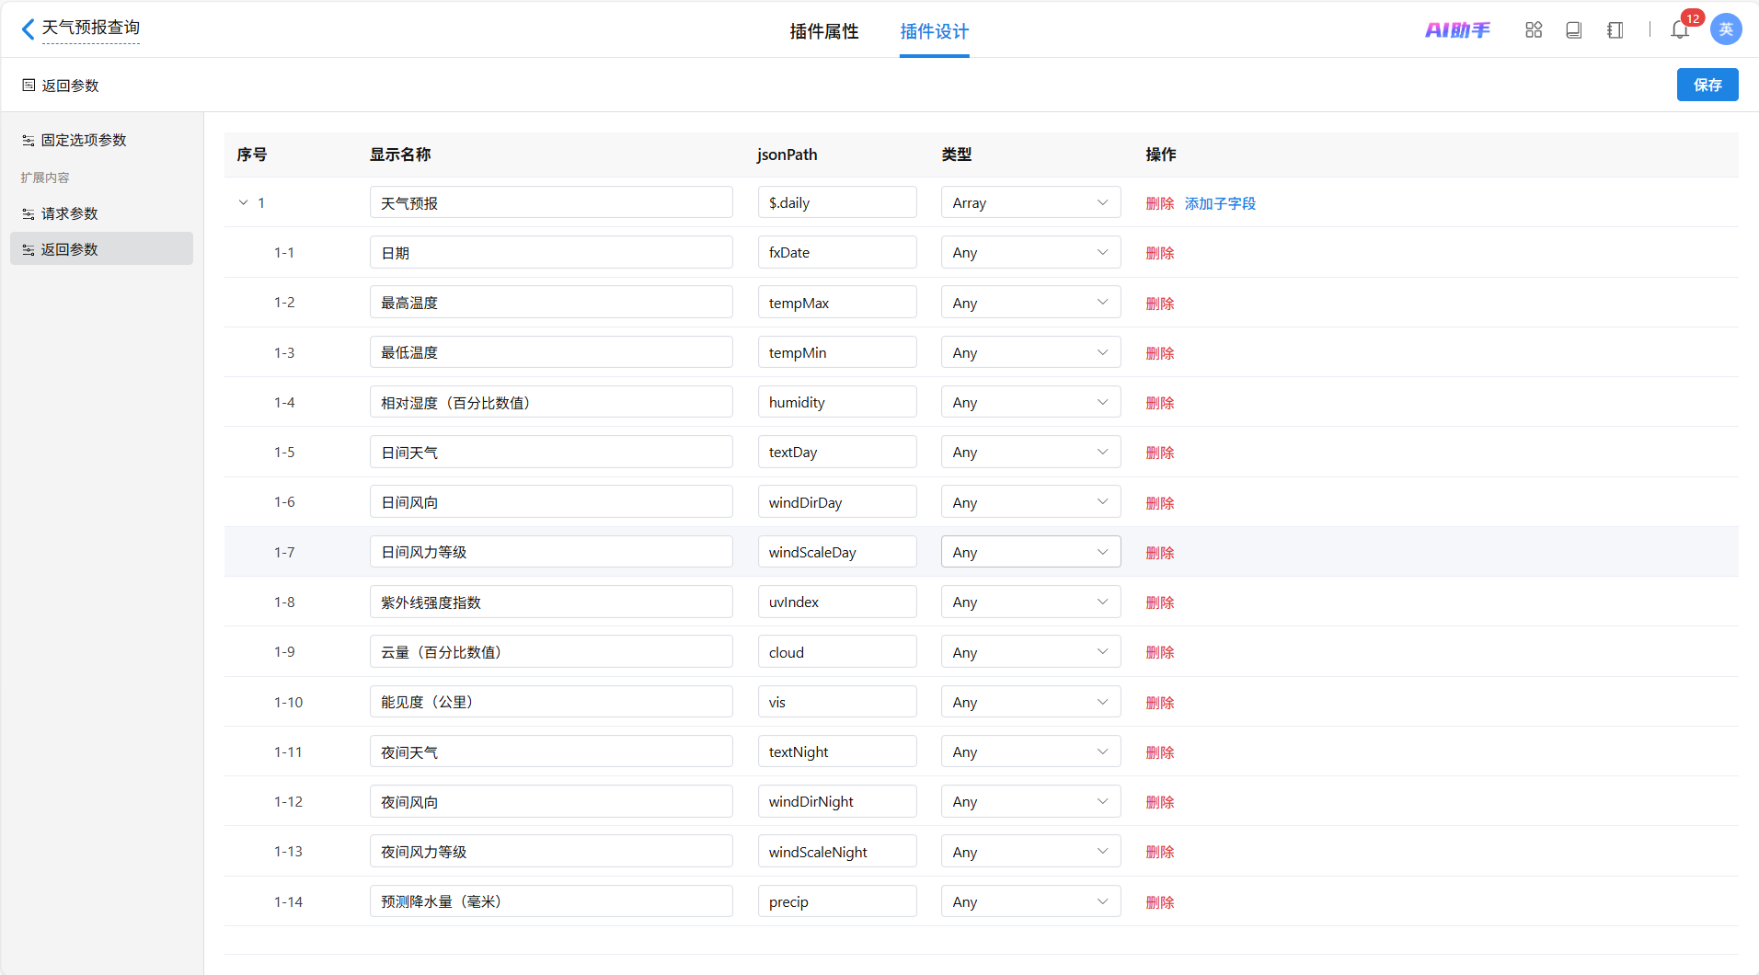Select 请求参数 in the sidebar
The height and width of the screenshot is (975, 1759).
click(70, 213)
